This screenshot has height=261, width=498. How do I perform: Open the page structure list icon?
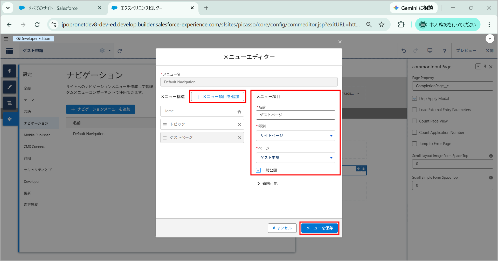(10, 103)
